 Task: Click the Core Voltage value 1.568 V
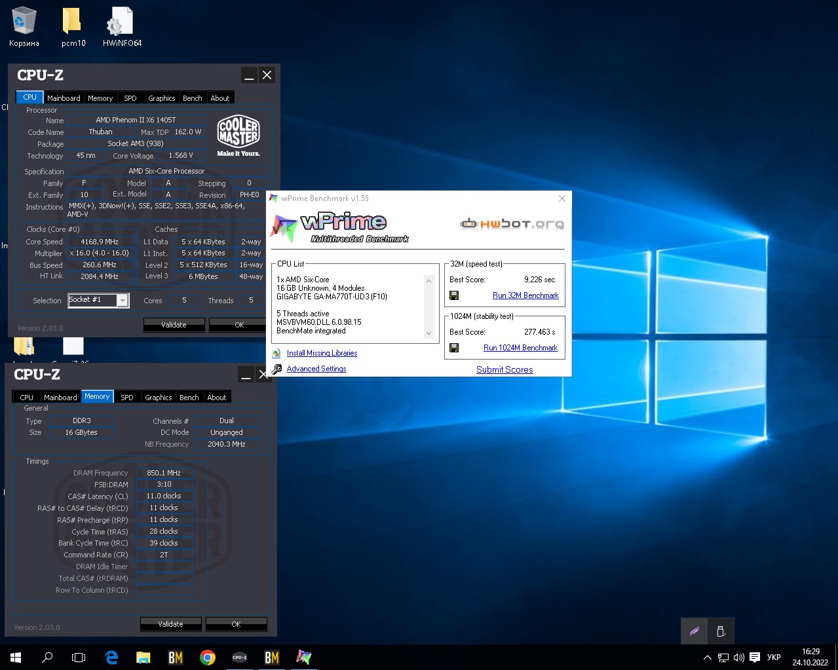pos(181,155)
